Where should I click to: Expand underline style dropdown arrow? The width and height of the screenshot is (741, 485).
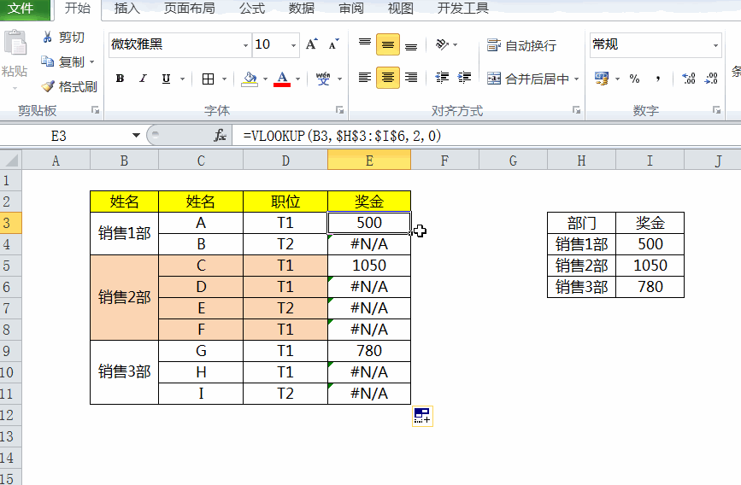(x=182, y=79)
